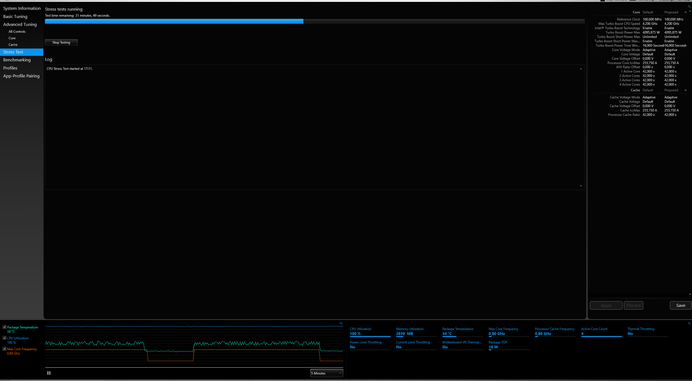Collapse the Cache section chevron
This screenshot has width=692, height=381.
[x=685, y=90]
